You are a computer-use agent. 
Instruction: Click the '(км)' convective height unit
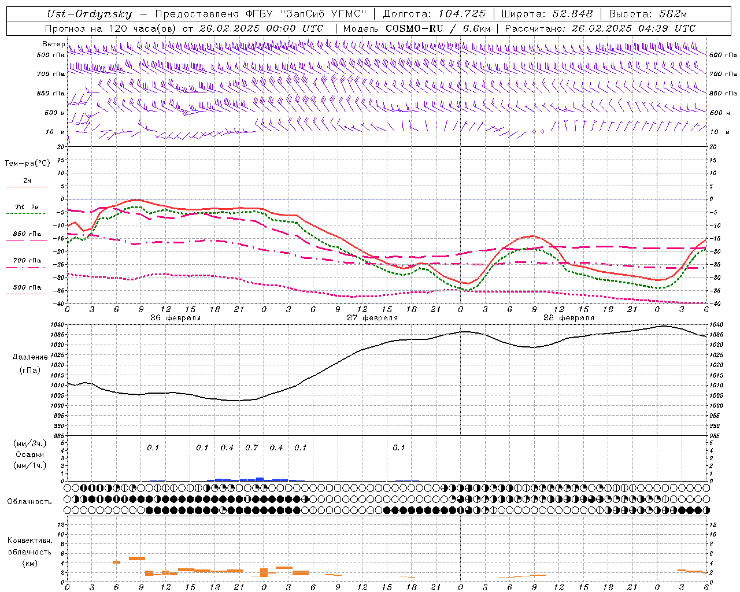[30, 563]
